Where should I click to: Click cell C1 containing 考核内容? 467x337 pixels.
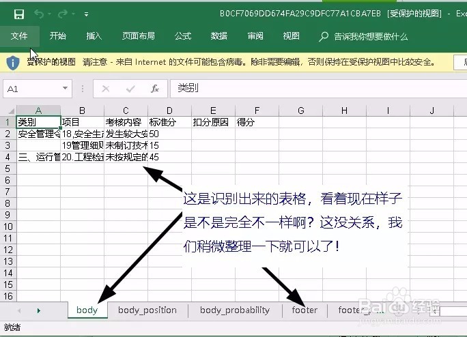point(126,122)
